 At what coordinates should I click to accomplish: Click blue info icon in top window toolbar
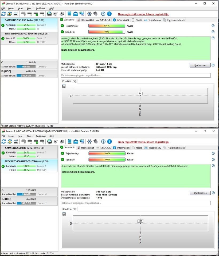109,14
